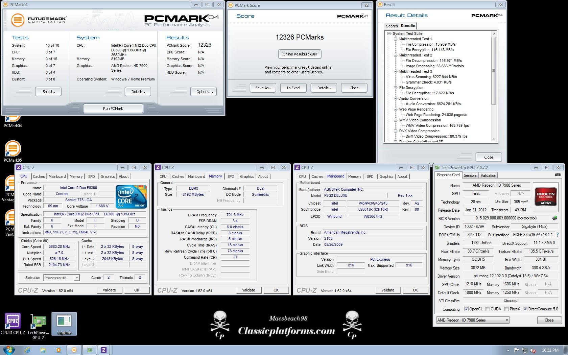
Task: Launch the TechPowerUp GPU-Z desktop icon
Action: coord(38,326)
